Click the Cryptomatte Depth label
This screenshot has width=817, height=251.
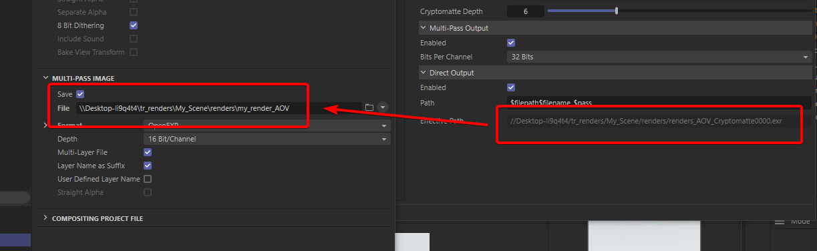click(x=451, y=11)
